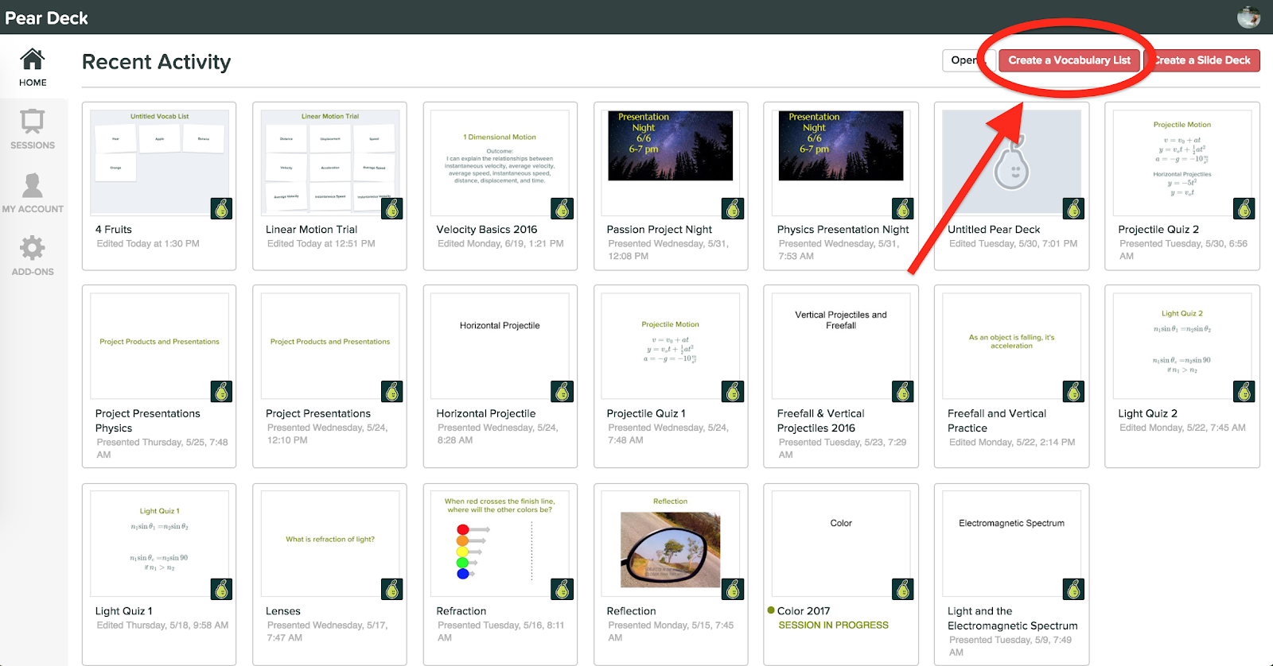This screenshot has width=1273, height=666.
Task: Click the pear badge on Passion Project Night
Action: point(733,208)
